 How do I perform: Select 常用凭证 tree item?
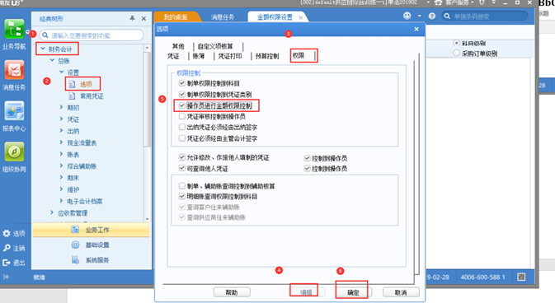click(x=92, y=96)
